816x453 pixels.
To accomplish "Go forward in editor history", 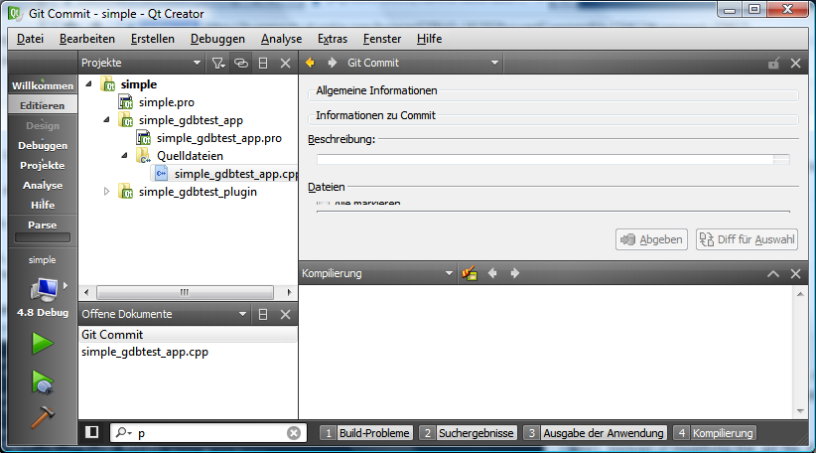I will [x=332, y=63].
